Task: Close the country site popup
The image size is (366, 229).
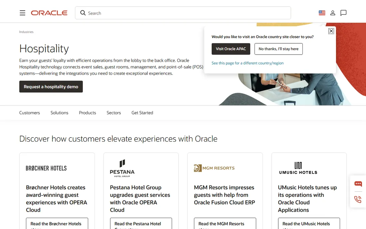Action: pos(331,31)
